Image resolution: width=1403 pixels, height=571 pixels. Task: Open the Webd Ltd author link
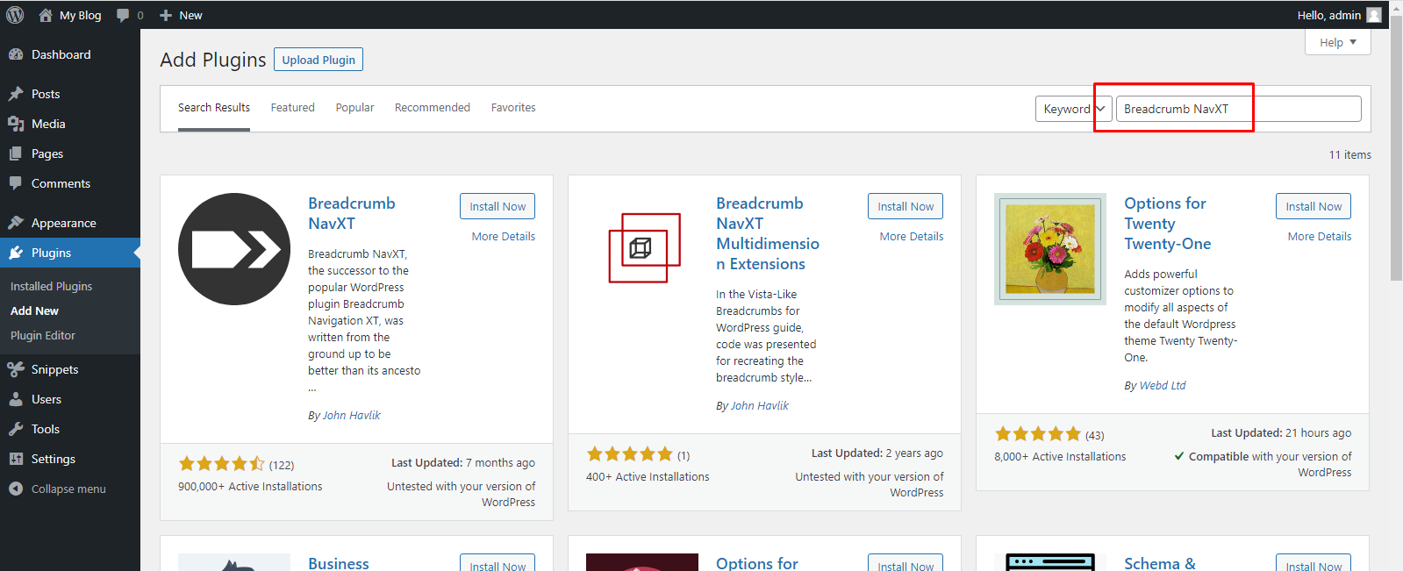tap(1163, 385)
